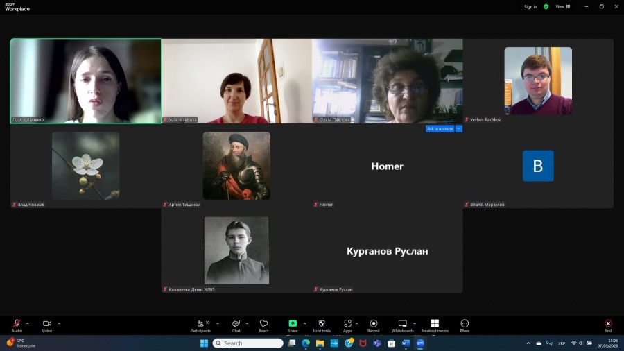Open the View layout menu
This screenshot has width=624, height=351.
pos(563,7)
